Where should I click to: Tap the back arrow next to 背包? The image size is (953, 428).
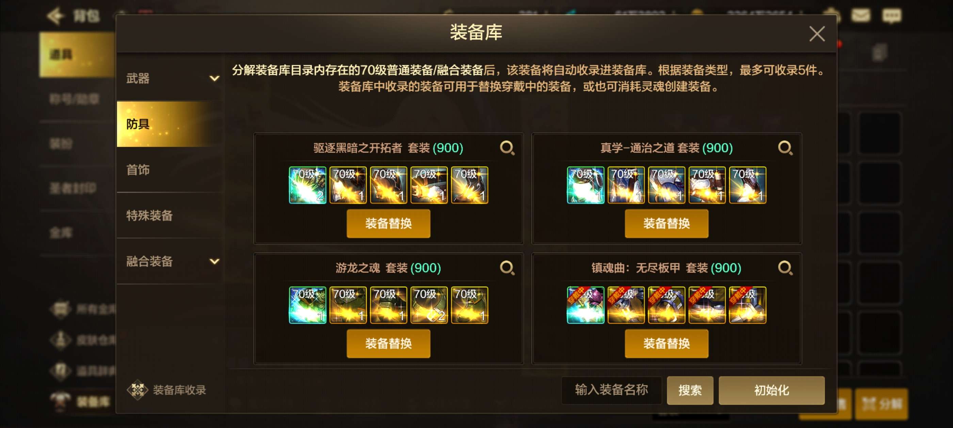coord(56,16)
